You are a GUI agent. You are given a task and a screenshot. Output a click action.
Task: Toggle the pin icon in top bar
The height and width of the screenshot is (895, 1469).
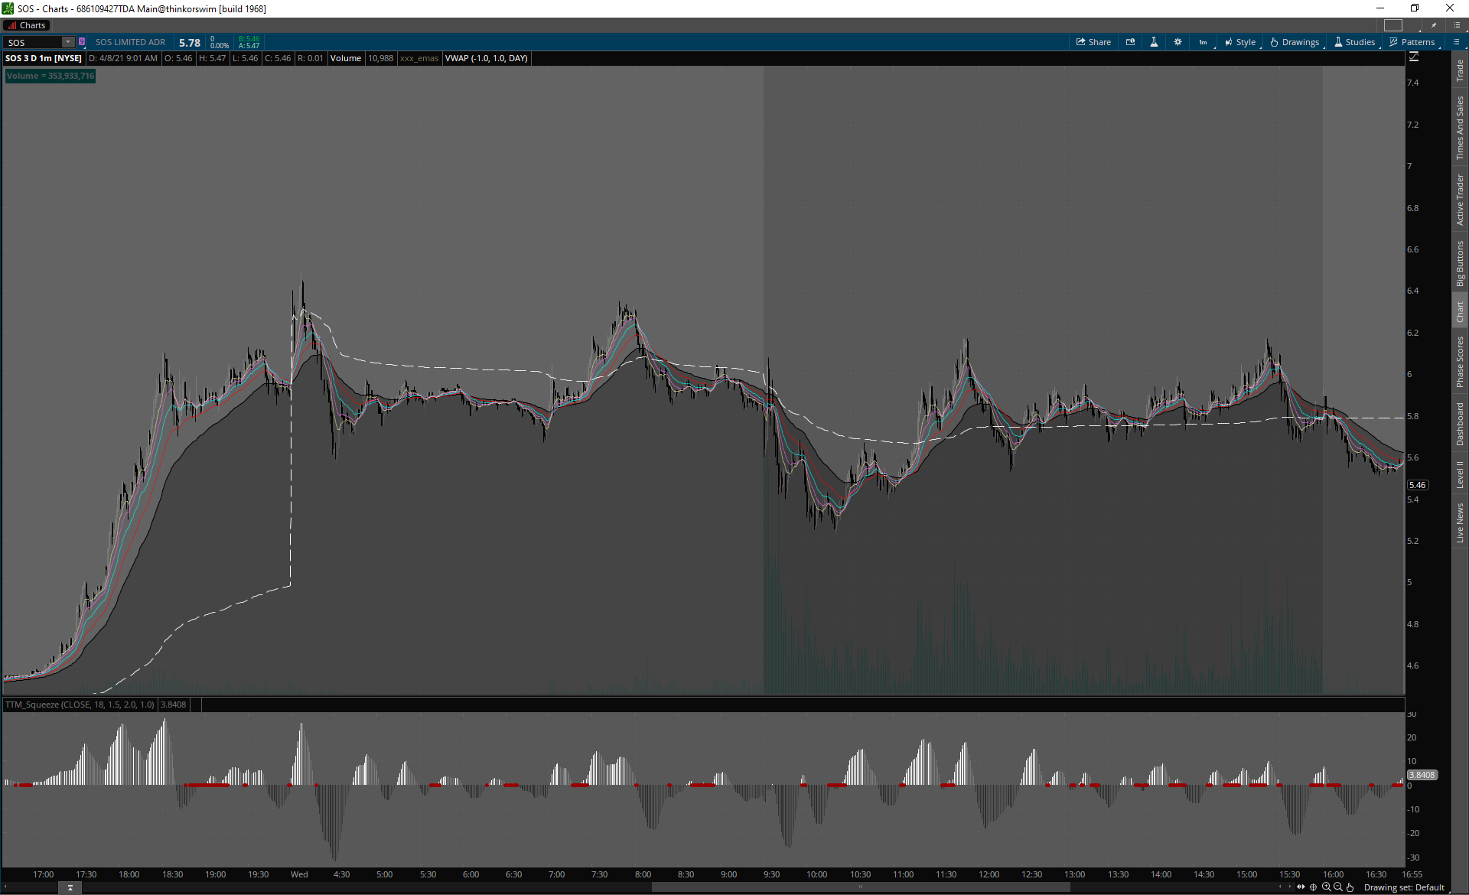point(1434,25)
